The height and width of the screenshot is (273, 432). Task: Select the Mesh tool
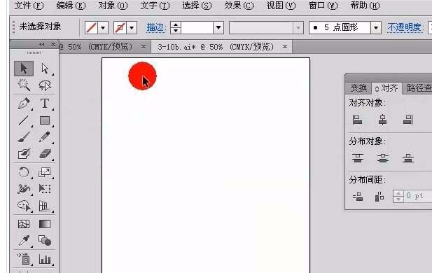[x=24, y=224]
